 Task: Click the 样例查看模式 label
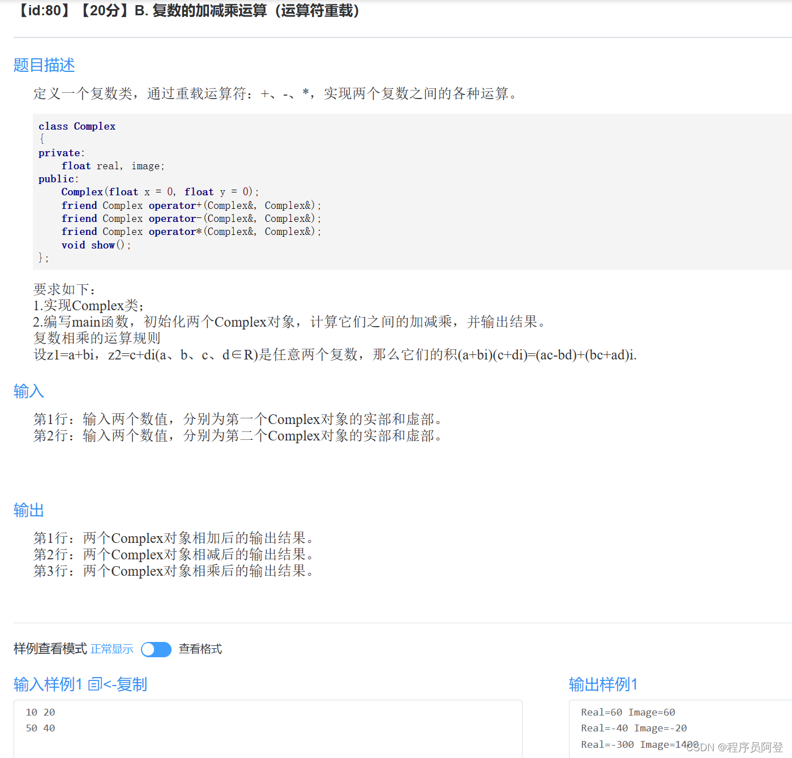[x=50, y=649]
